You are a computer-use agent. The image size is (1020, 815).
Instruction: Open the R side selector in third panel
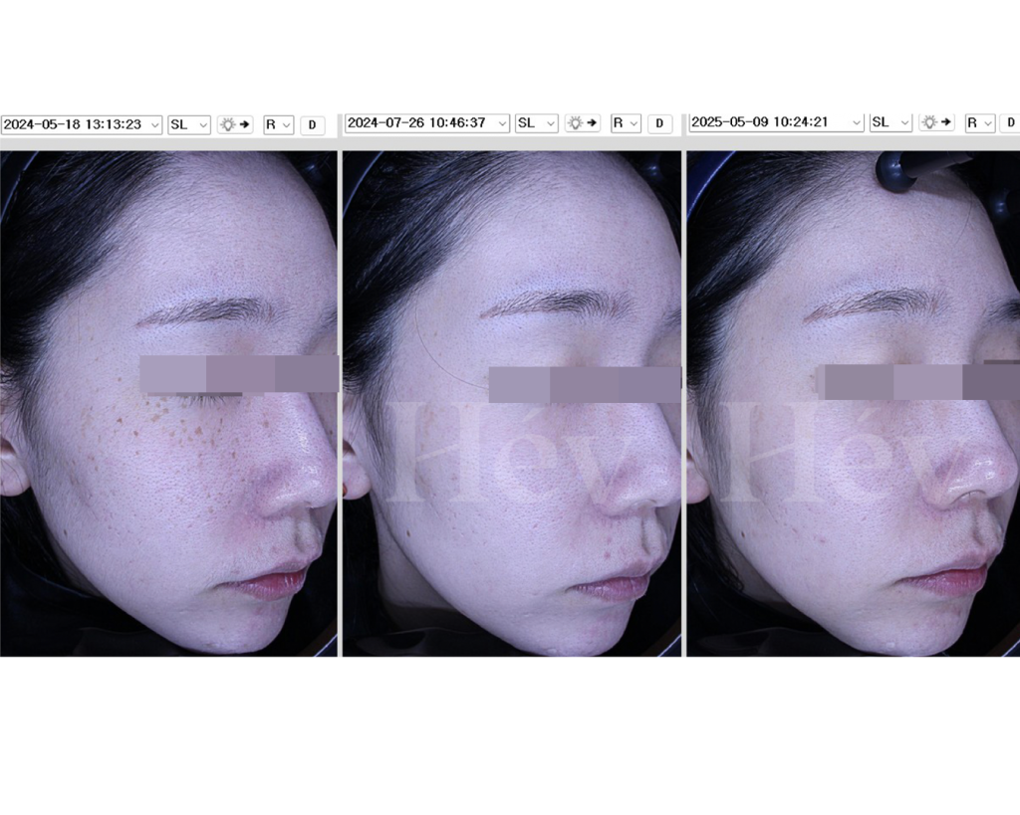pyautogui.click(x=979, y=122)
